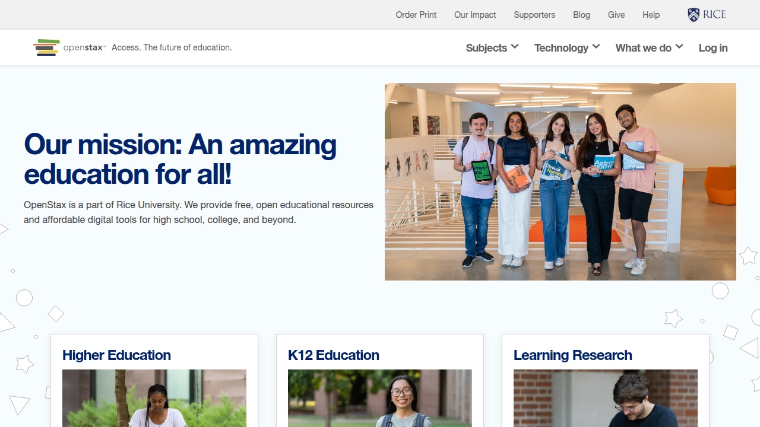The height and width of the screenshot is (427, 760).
Task: Click the 'OpenStax is a part of Rice University' paragraph
Action: coord(199,212)
